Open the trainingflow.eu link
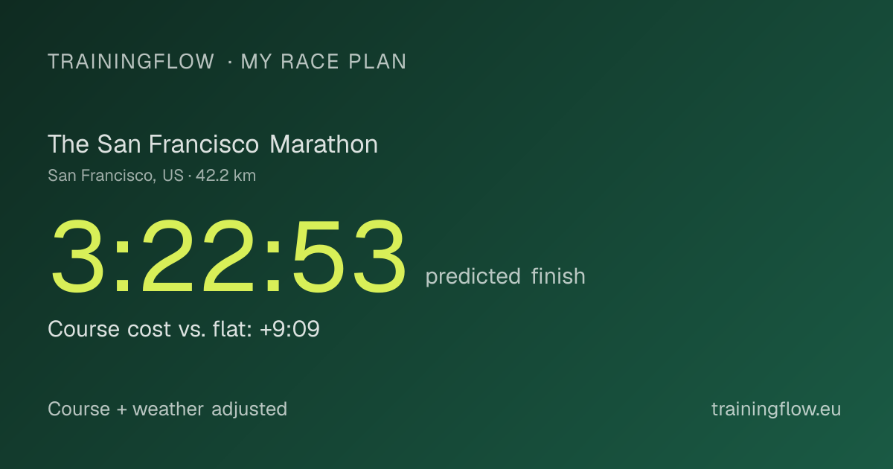 coord(776,409)
